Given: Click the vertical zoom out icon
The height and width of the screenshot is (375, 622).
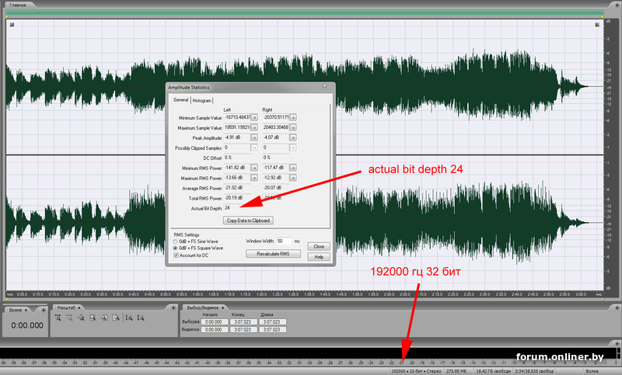Looking at the screenshot, I should click(x=141, y=318).
